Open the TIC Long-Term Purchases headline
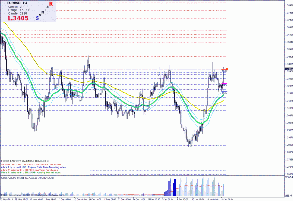This screenshot has height=201, width=293. [30, 170]
